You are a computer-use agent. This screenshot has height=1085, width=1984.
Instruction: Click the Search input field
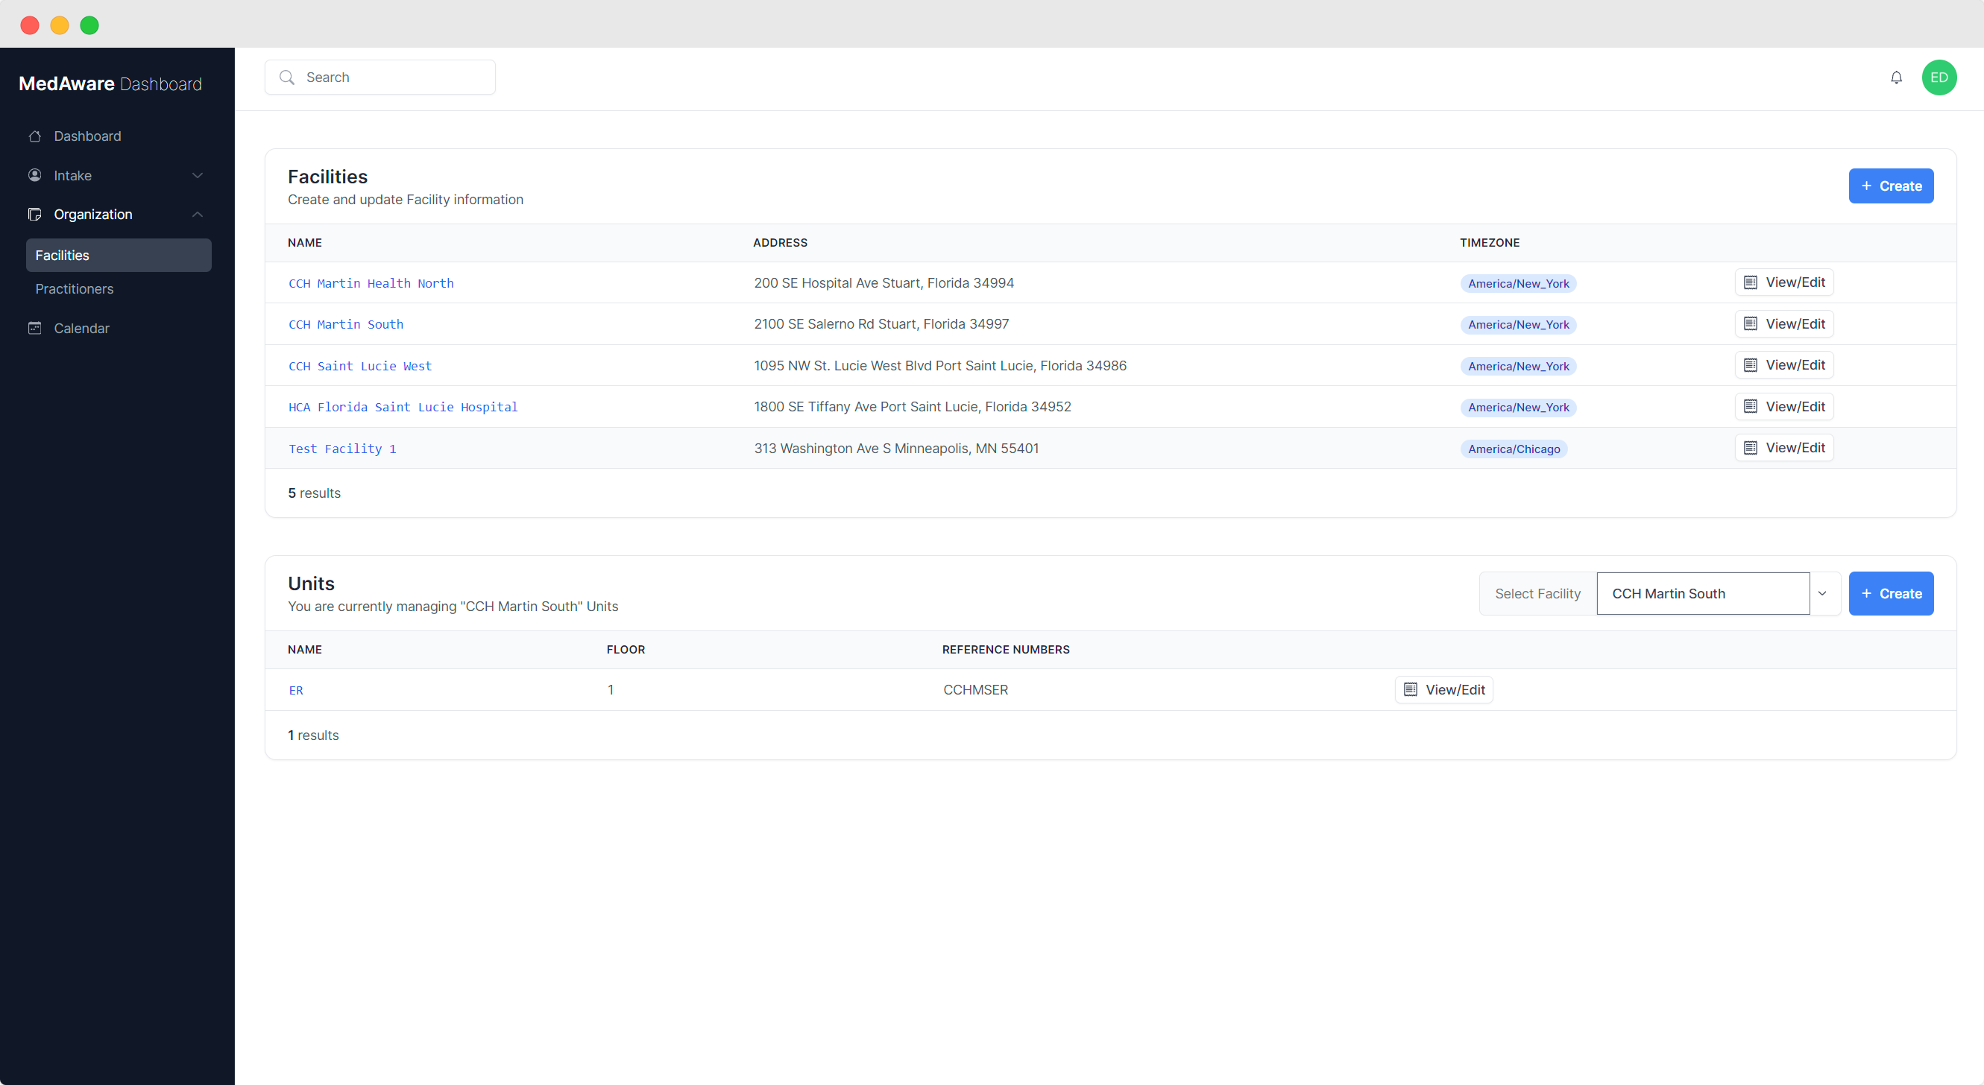coord(393,77)
